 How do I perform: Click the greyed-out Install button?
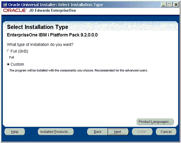(x=142, y=132)
